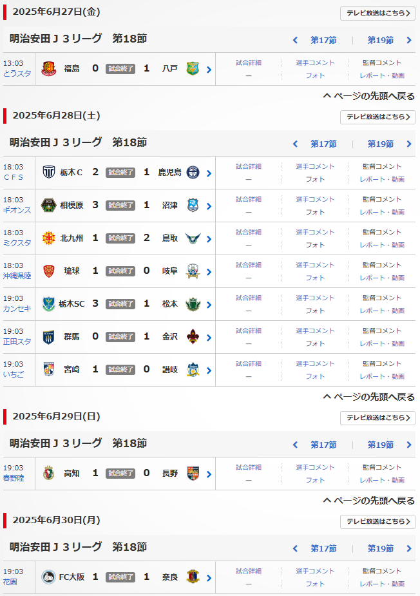Go to 第17節 in the June 27 header
The image size is (420, 596).
[323, 40]
